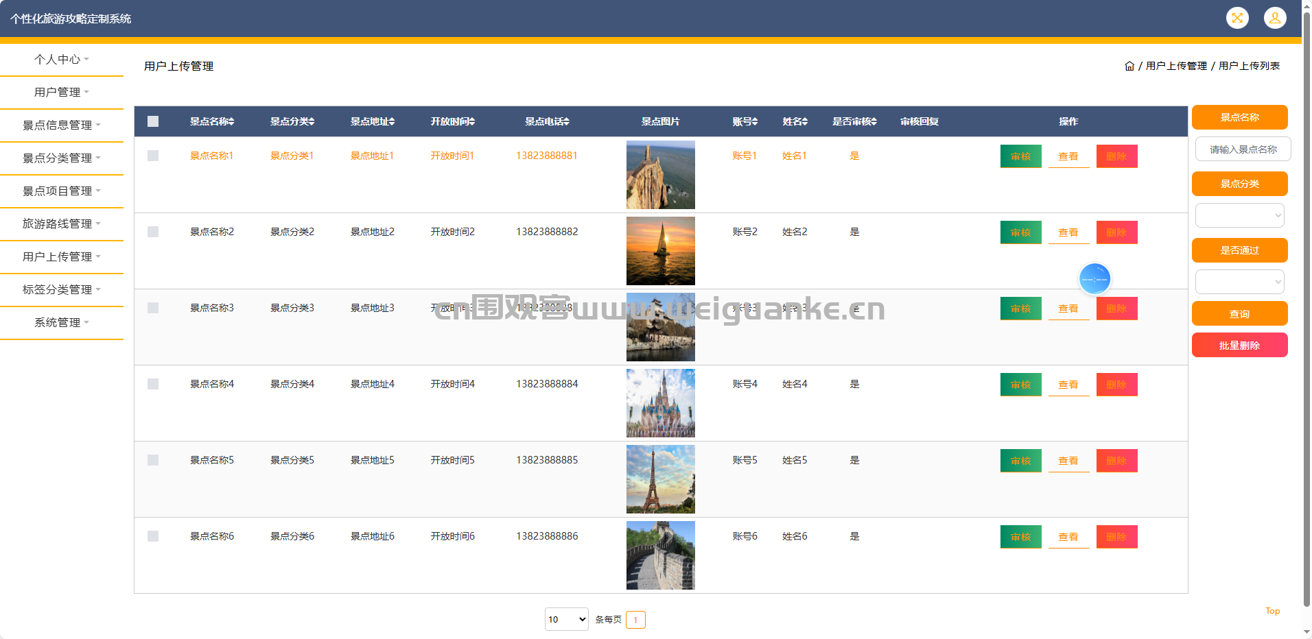Open the 是否通过 filter dropdown
1312x639 pixels.
click(1239, 282)
